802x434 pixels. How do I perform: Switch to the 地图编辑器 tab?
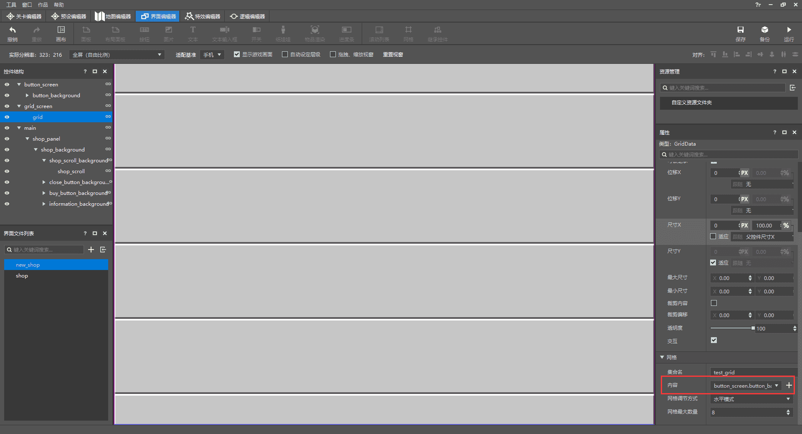click(x=113, y=16)
